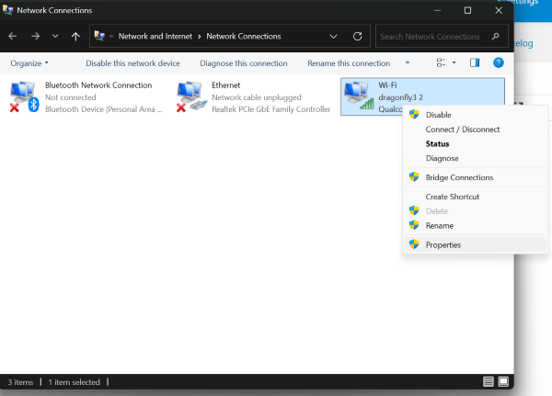Open the address bar history dropdown
Image resolution: width=552 pixels, height=396 pixels.
(x=336, y=37)
